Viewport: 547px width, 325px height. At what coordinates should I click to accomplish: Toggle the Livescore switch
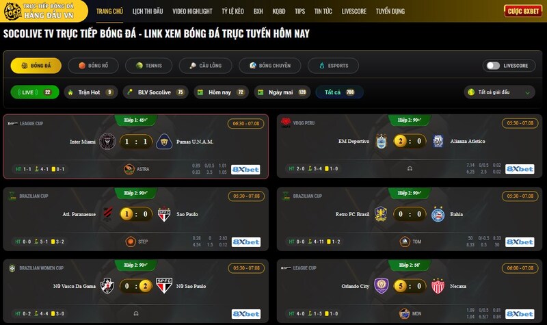click(493, 66)
